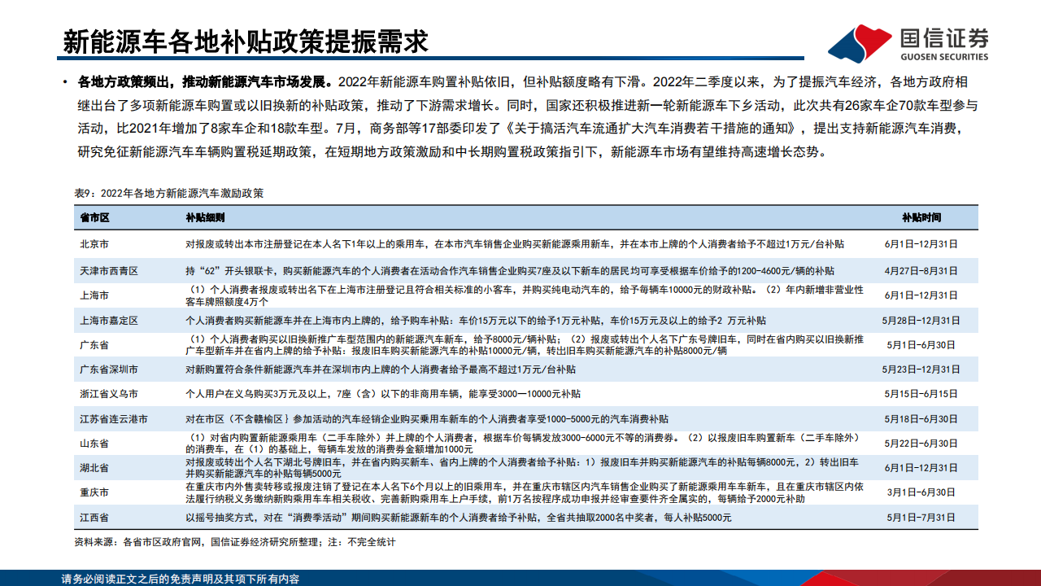Click the date 5月22日-6月30日
The height and width of the screenshot is (586, 1041).
921,444
